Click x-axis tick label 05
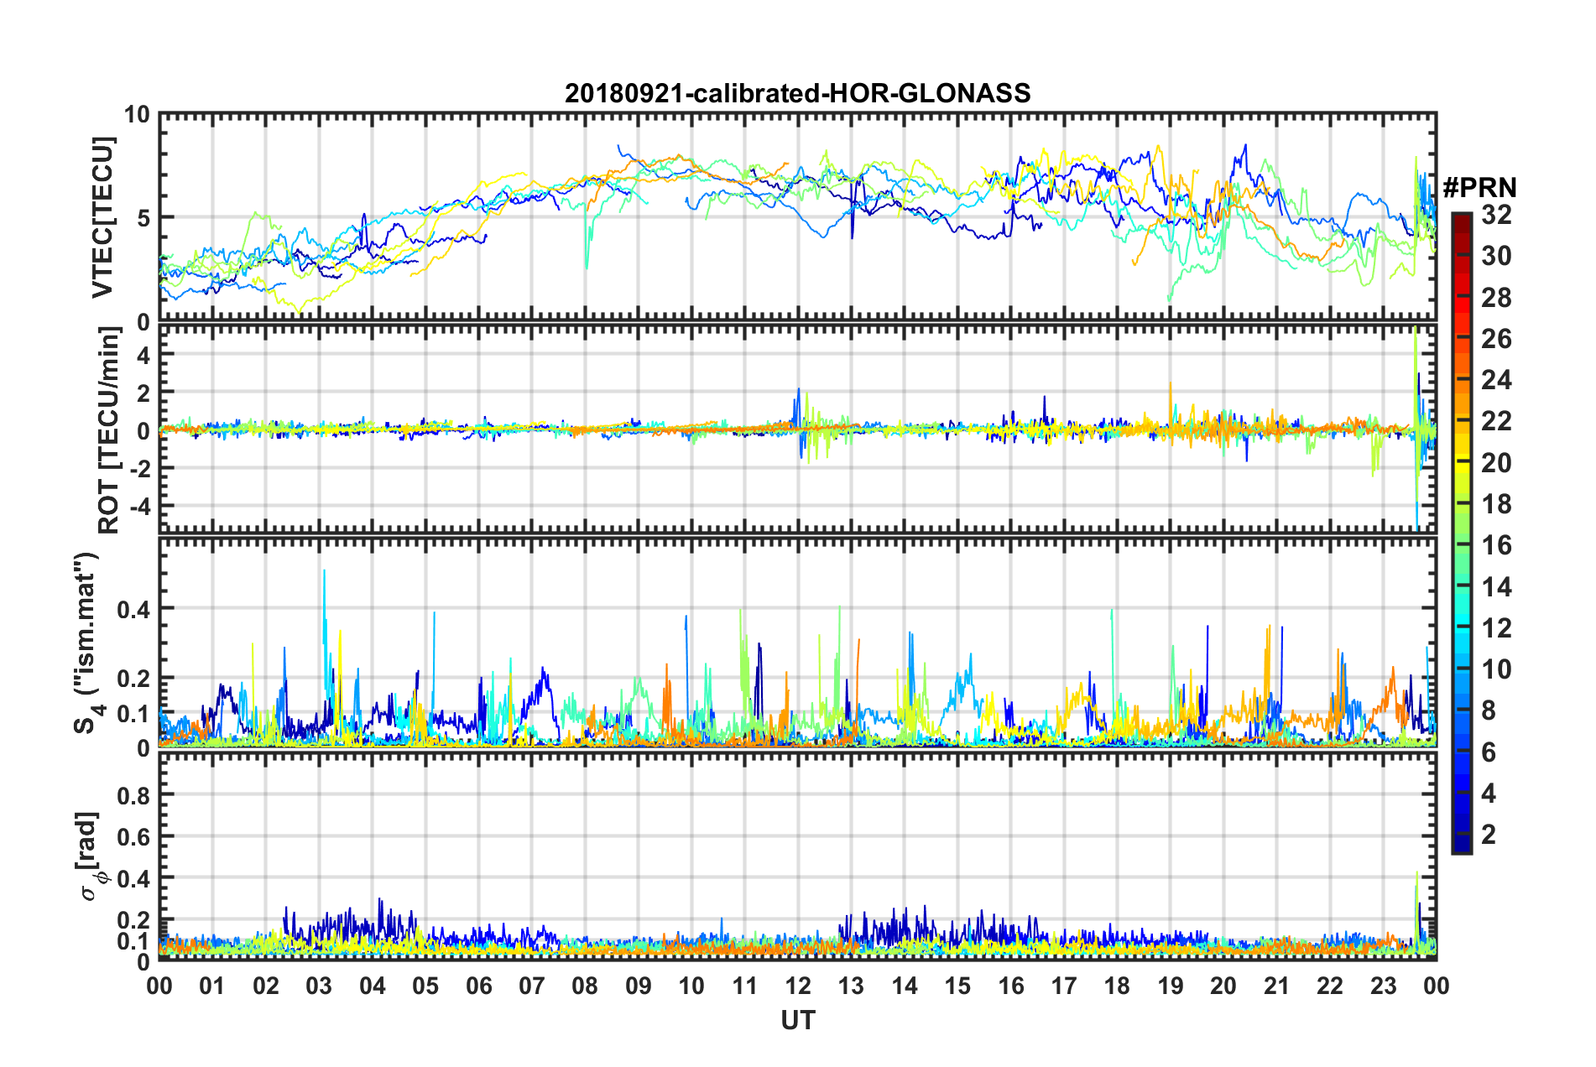The height and width of the screenshot is (1067, 1596). coord(425,986)
